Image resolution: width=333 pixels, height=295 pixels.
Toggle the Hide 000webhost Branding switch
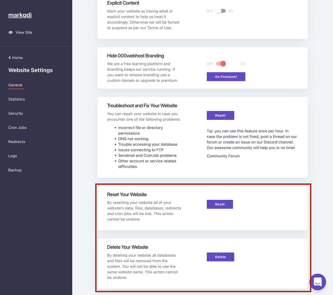click(x=221, y=64)
